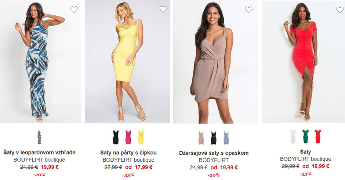Choose white variant of the Šaty dress

coord(293,136)
